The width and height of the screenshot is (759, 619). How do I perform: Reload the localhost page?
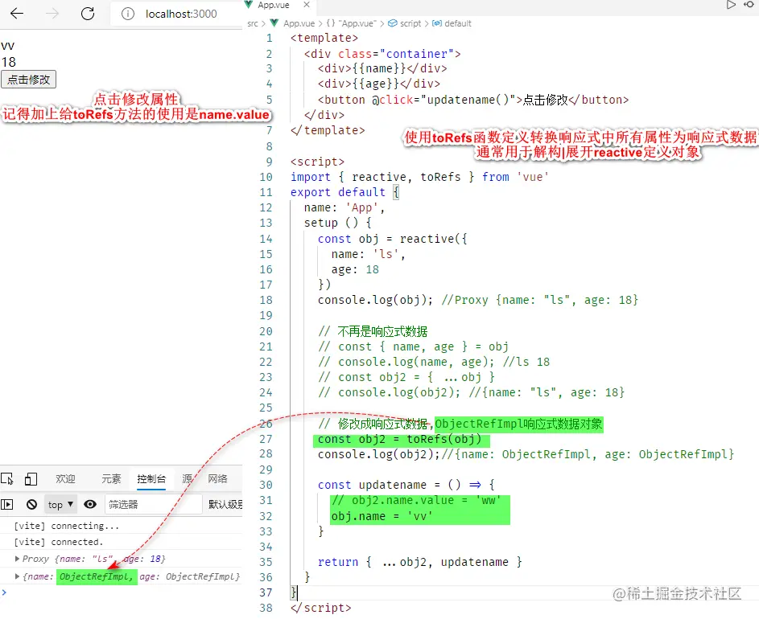88,14
